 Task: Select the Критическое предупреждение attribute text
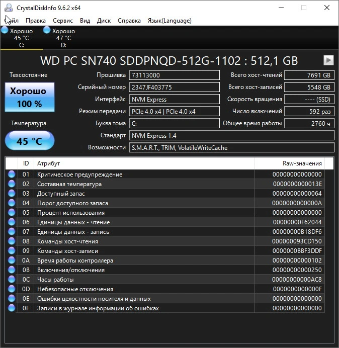[79, 175]
